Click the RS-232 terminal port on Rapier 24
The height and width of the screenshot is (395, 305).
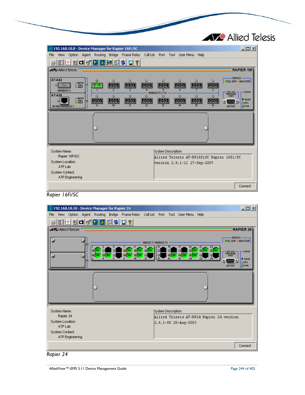tap(230, 261)
